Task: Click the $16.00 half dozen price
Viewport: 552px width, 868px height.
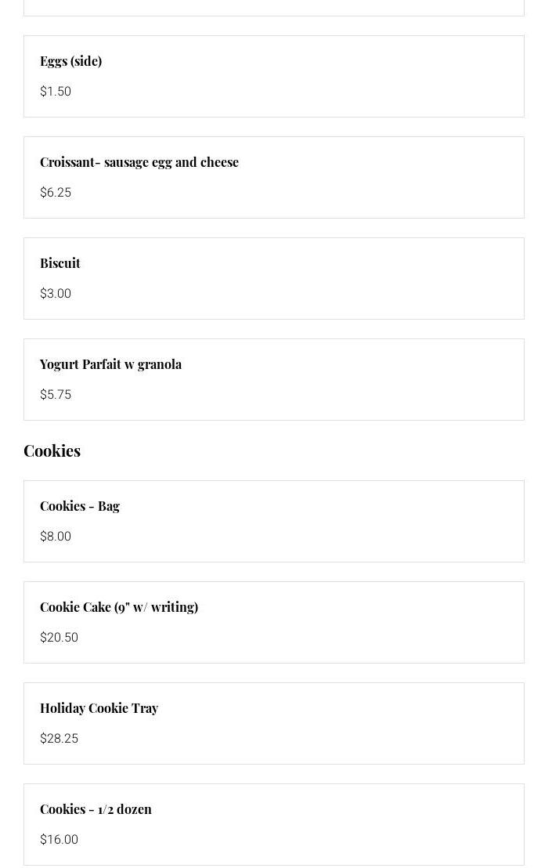Action: point(59,840)
